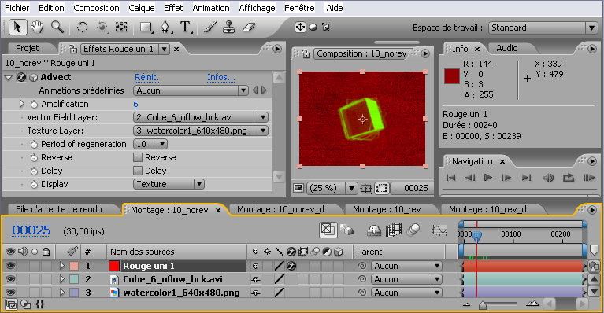Open the Calque menu
This screenshot has height=313, width=604.
coord(142,8)
